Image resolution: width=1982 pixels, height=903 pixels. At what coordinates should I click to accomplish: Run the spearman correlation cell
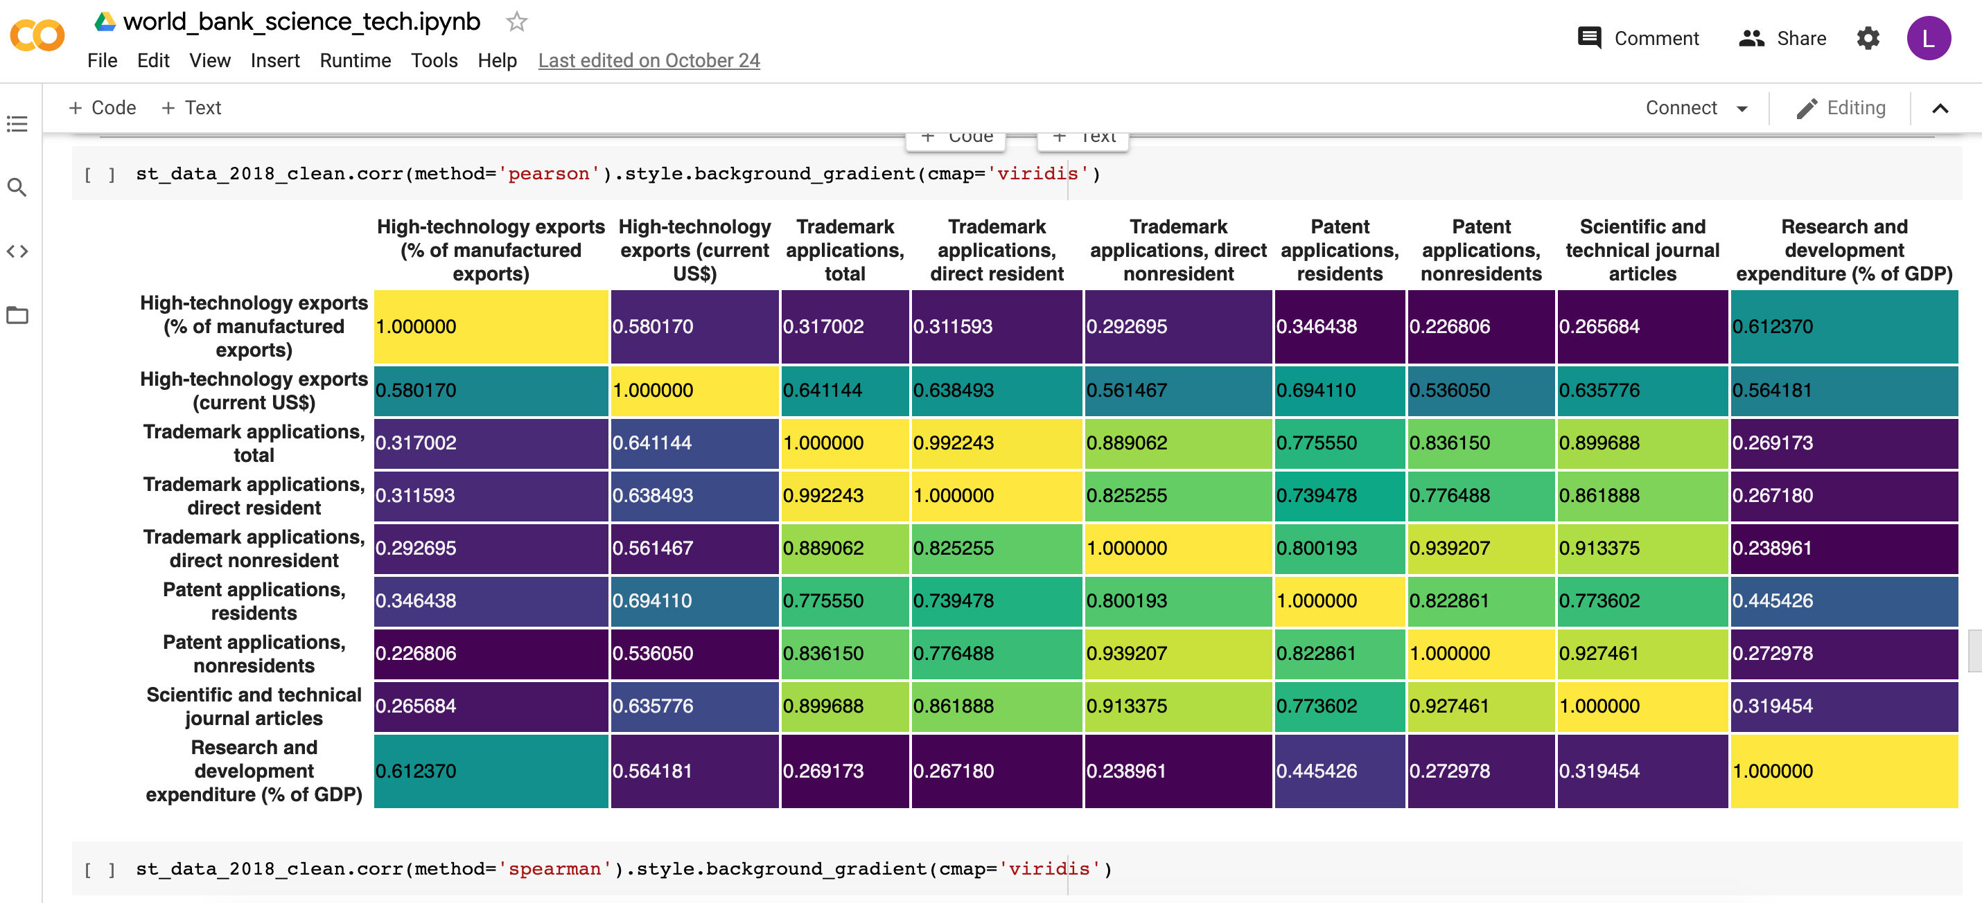click(x=99, y=869)
